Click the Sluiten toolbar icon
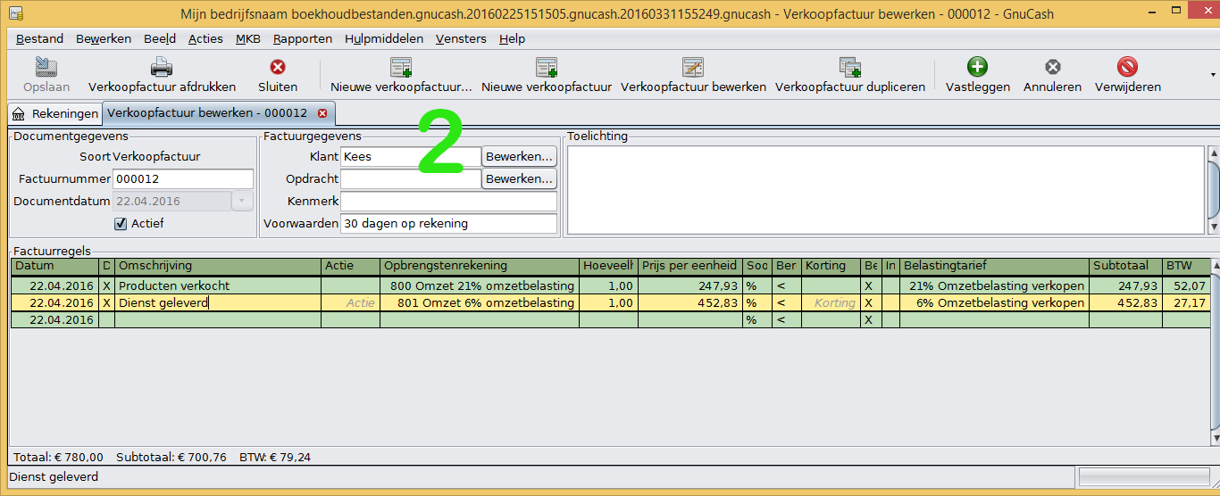The height and width of the screenshot is (496, 1220). pyautogui.click(x=278, y=67)
